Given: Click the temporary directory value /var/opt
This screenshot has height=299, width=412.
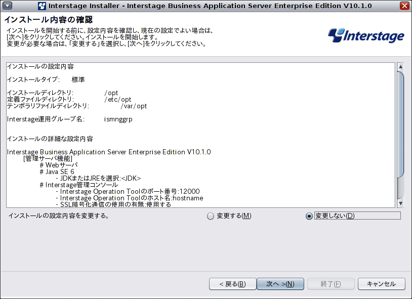Looking at the screenshot, I should point(134,106).
